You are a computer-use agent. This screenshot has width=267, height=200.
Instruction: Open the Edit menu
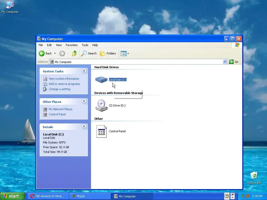[49, 45]
